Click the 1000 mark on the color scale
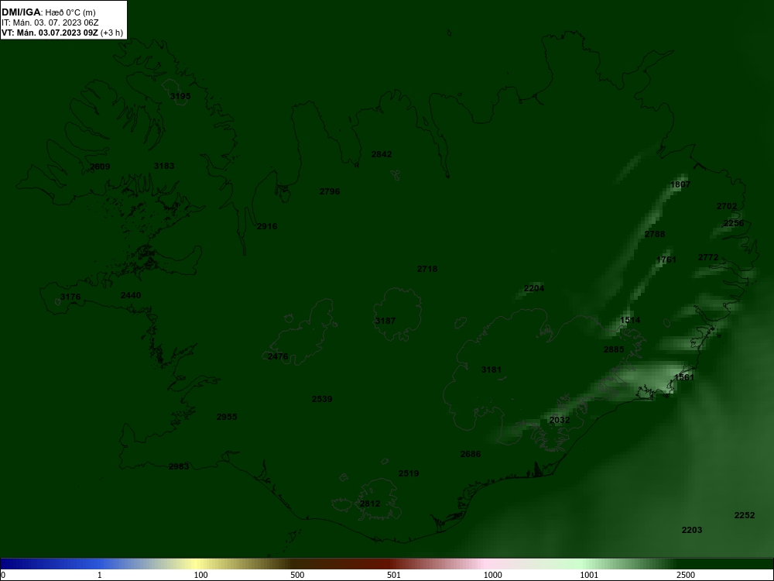Screen dimensions: 774x581 (492, 575)
